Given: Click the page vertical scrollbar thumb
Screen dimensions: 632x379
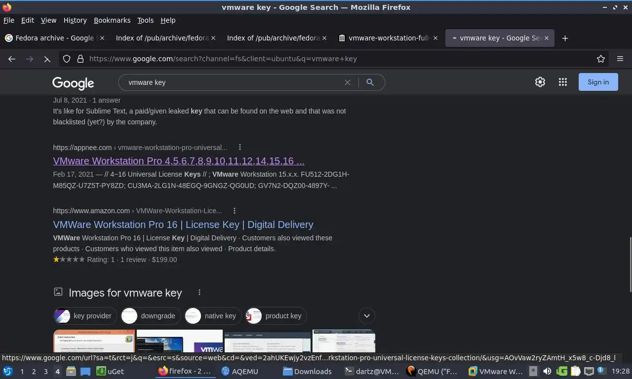Looking at the screenshot, I should point(630,265).
